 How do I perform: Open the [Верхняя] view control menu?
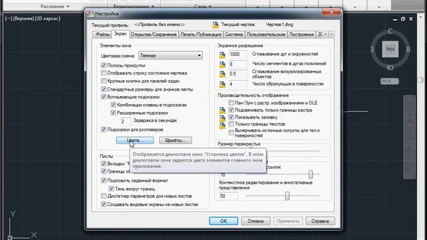point(23,19)
